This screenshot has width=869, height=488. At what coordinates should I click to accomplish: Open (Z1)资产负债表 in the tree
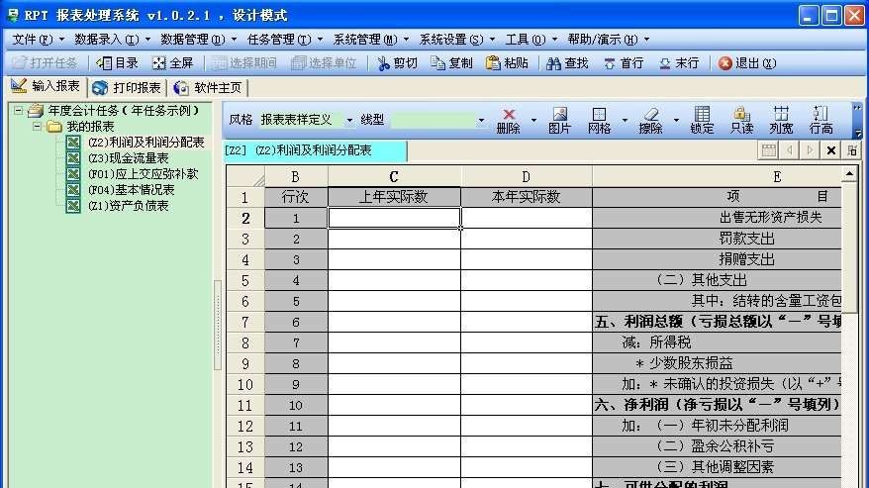point(128,206)
